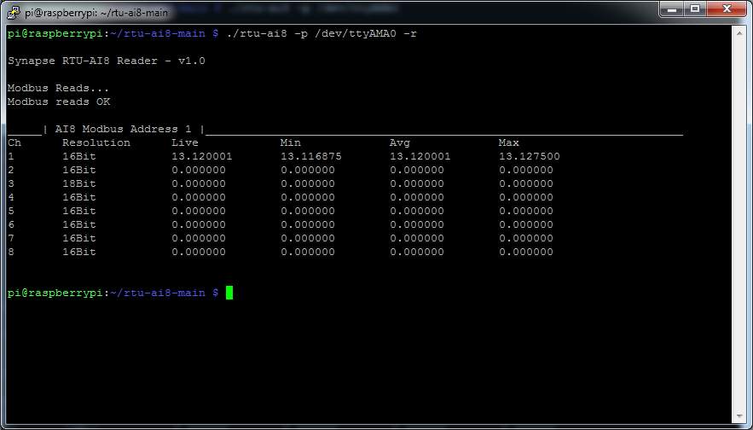Click the Avg column header
This screenshot has width=753, height=430.
point(399,142)
